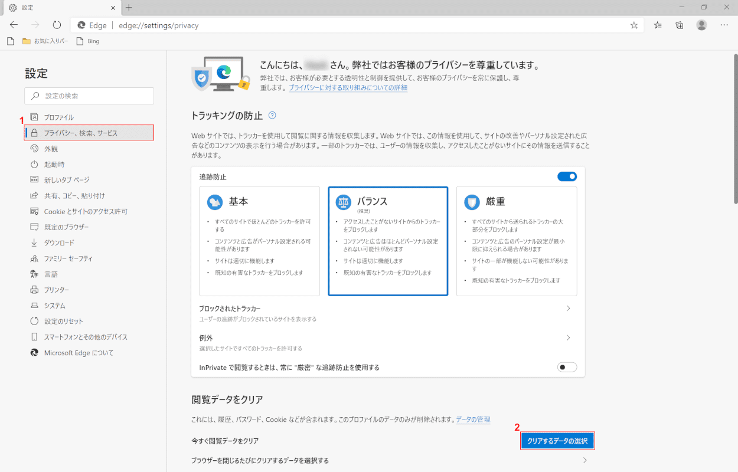Click the forward navigation arrow
This screenshot has height=472, width=738.
pyautogui.click(x=35, y=25)
